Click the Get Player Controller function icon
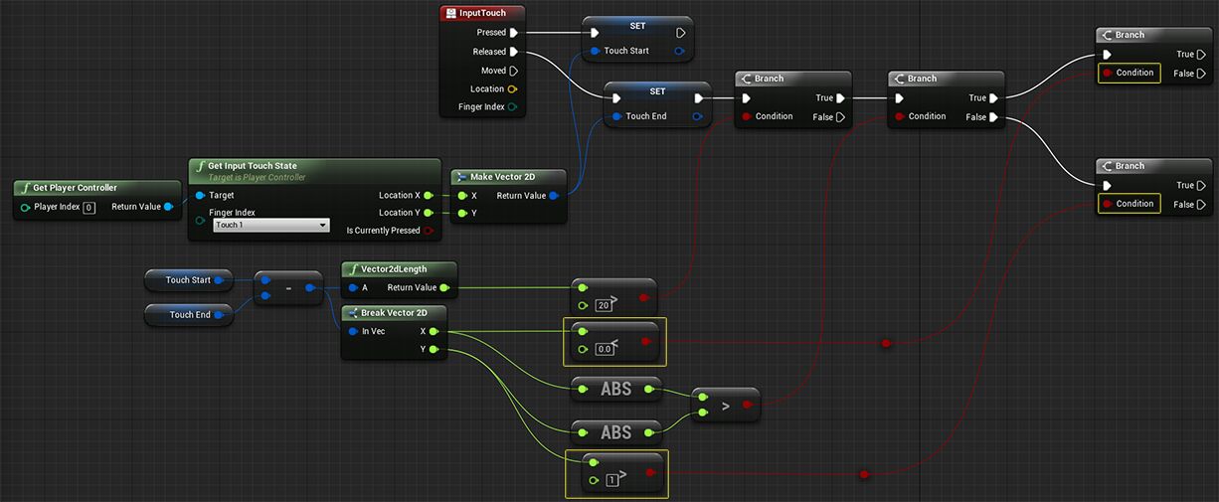1219x502 pixels. (x=25, y=188)
